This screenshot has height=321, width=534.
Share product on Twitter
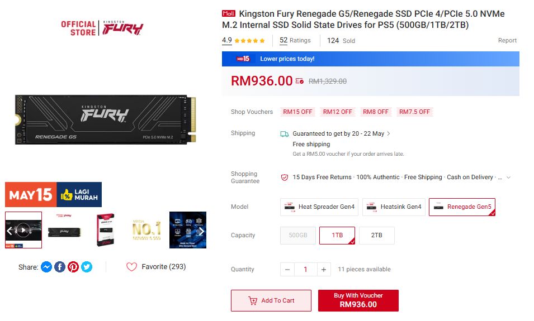tap(87, 267)
